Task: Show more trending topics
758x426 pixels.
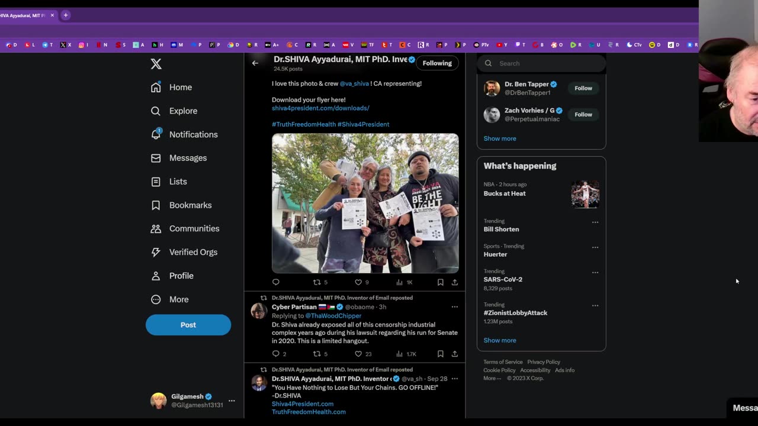Action: (x=500, y=340)
